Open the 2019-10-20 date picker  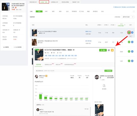(x=128, y=17)
